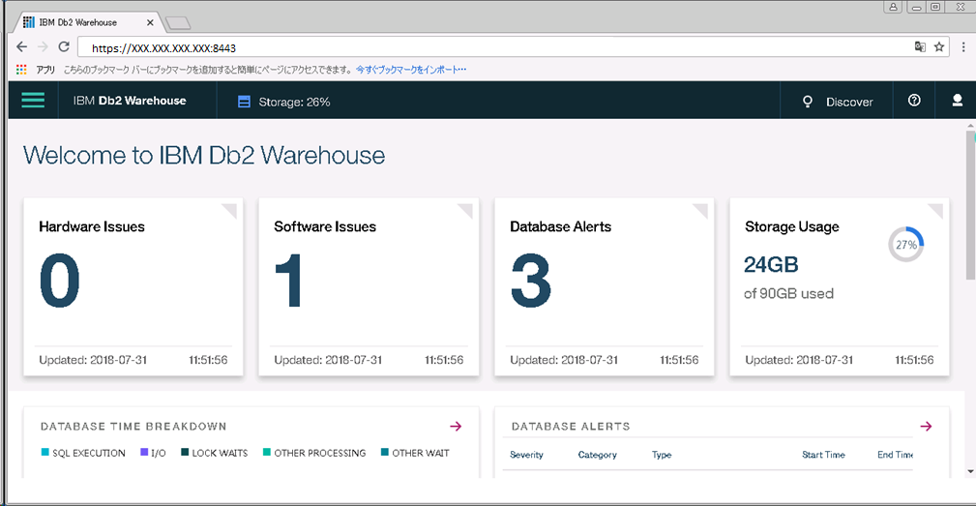Click the translate page icon
The image size is (976, 506).
coord(919,46)
